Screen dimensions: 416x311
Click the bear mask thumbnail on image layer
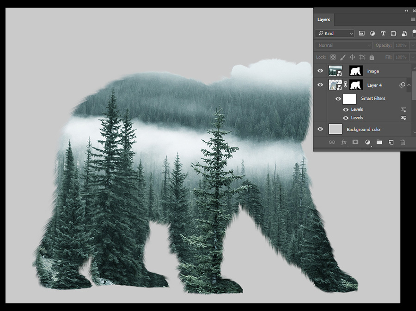[356, 71]
